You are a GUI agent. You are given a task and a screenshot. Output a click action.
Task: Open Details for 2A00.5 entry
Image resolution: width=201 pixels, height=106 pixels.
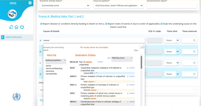pos(132,76)
